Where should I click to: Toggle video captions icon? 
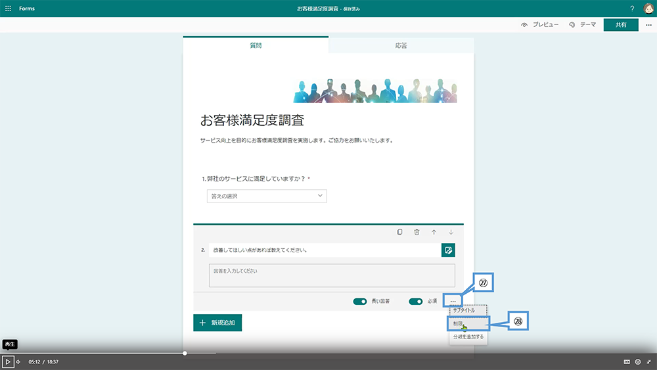coord(627,361)
